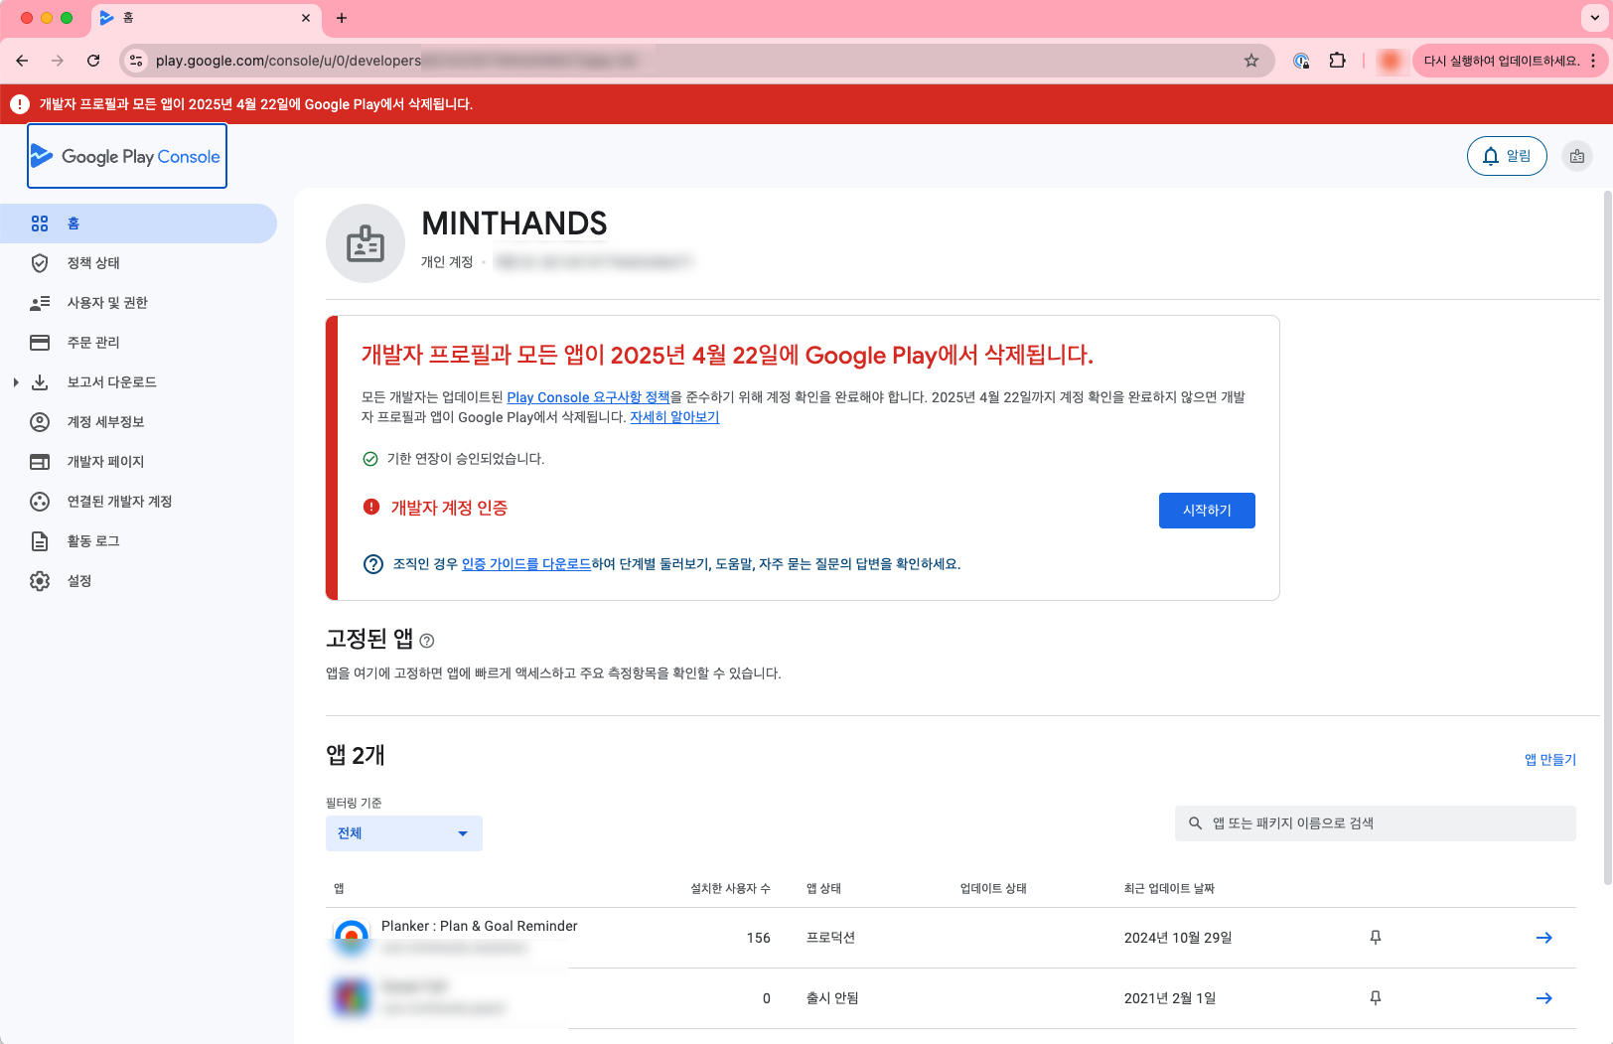This screenshot has height=1044, width=1613.
Task: Click the 인증 가이드를 다운로드 link
Action: 526,564
